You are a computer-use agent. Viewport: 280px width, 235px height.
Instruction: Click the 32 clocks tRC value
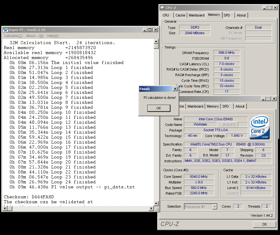click(227, 86)
